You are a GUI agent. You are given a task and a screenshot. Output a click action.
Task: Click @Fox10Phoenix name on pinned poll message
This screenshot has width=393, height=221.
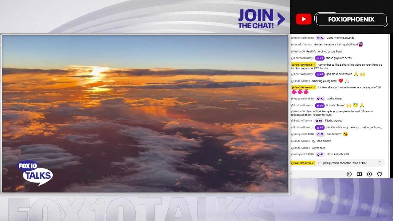pos(303,163)
